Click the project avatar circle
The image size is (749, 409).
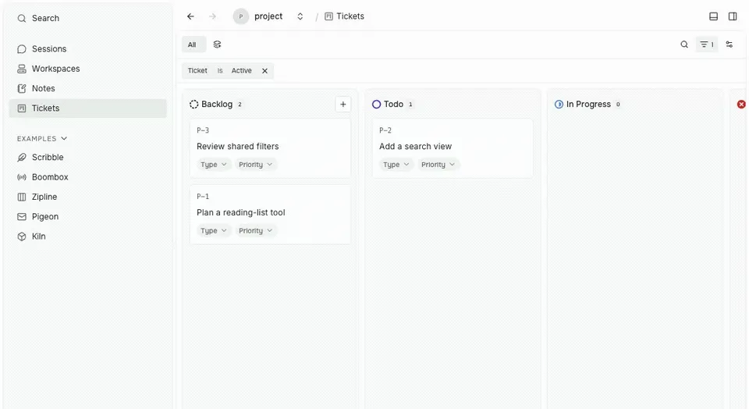241,16
